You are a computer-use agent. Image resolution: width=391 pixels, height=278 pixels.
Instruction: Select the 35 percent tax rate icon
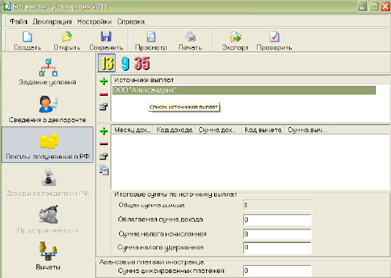tap(142, 63)
